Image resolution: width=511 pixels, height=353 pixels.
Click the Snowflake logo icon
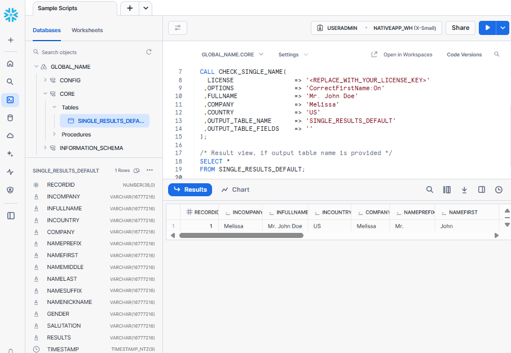[x=11, y=15]
